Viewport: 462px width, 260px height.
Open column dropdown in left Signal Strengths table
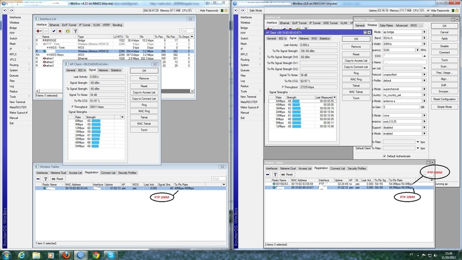coord(122,117)
